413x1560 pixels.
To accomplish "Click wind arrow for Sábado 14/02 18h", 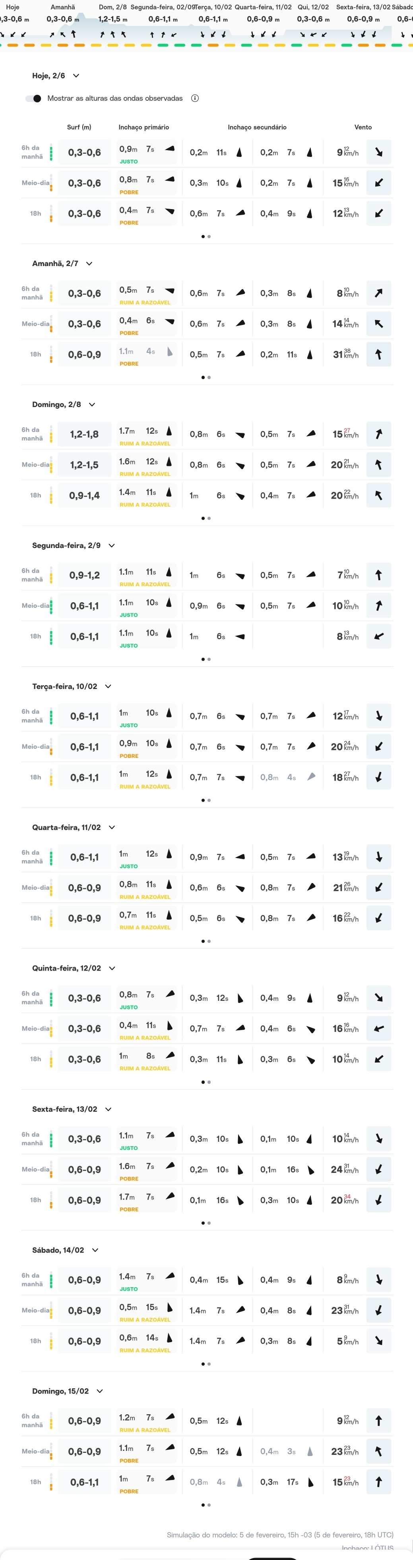I will tap(378, 1341).
